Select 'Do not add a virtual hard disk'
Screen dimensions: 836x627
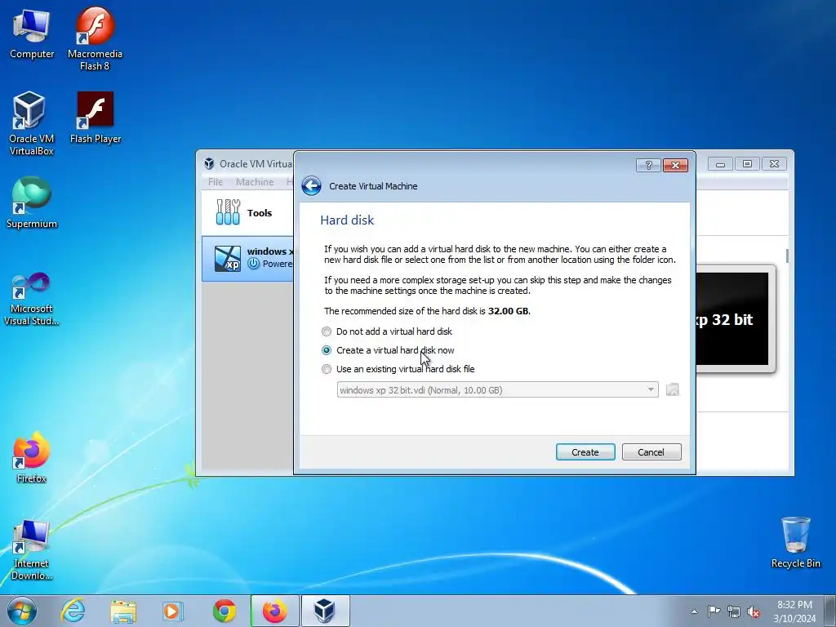[x=387, y=331]
